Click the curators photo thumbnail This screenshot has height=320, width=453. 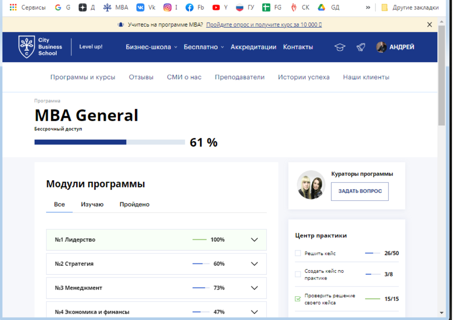(311, 185)
